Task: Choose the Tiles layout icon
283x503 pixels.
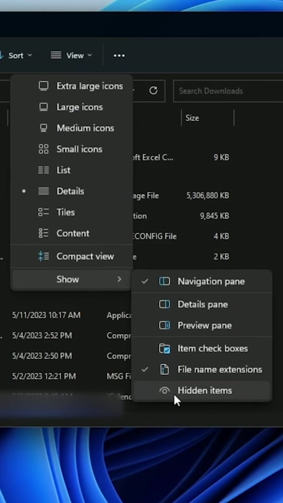Action: click(43, 212)
